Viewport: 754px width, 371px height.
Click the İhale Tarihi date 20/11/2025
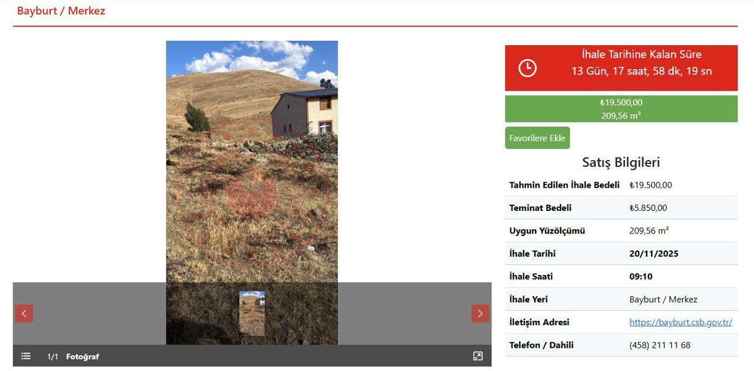click(654, 254)
